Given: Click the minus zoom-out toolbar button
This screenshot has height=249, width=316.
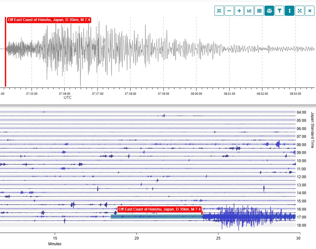Looking at the screenshot, I should (229, 11).
